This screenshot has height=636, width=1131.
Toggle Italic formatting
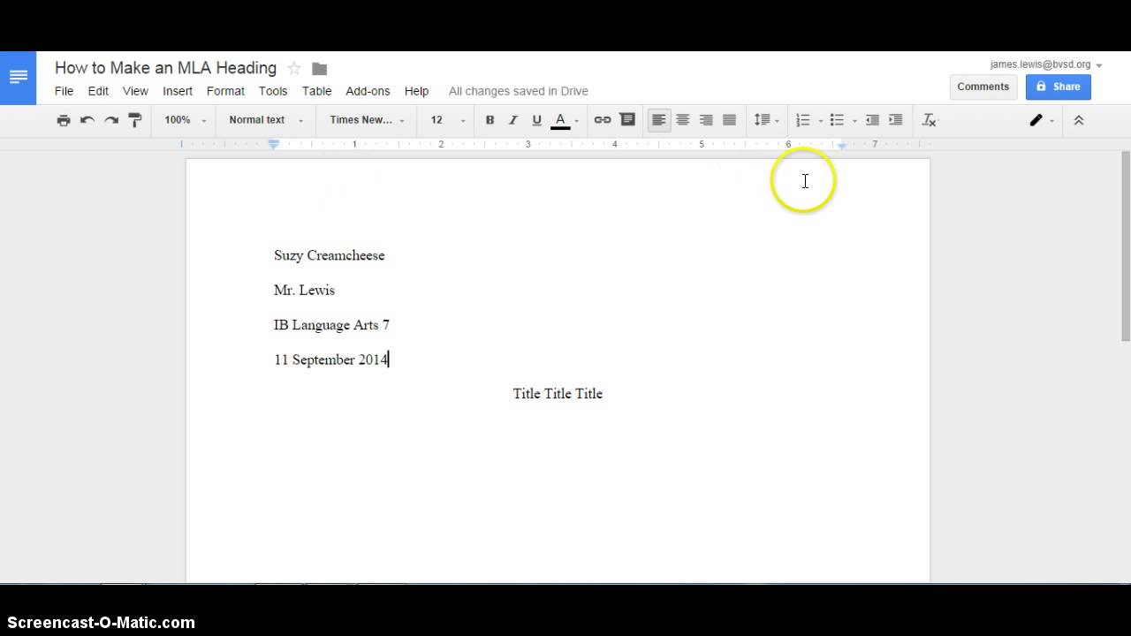click(512, 120)
